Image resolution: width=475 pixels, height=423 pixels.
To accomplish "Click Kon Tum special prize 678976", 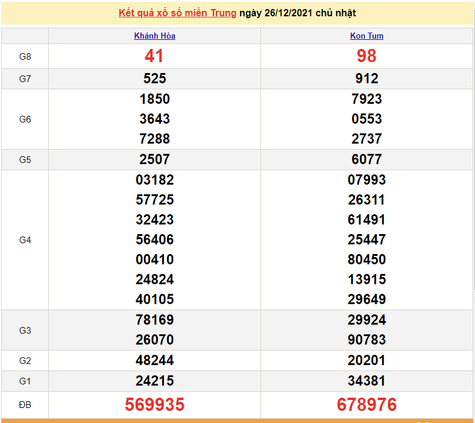I will point(366,405).
